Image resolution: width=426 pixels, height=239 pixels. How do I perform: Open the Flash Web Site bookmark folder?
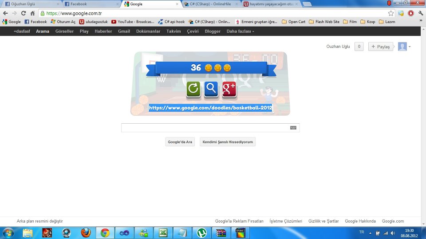324,22
